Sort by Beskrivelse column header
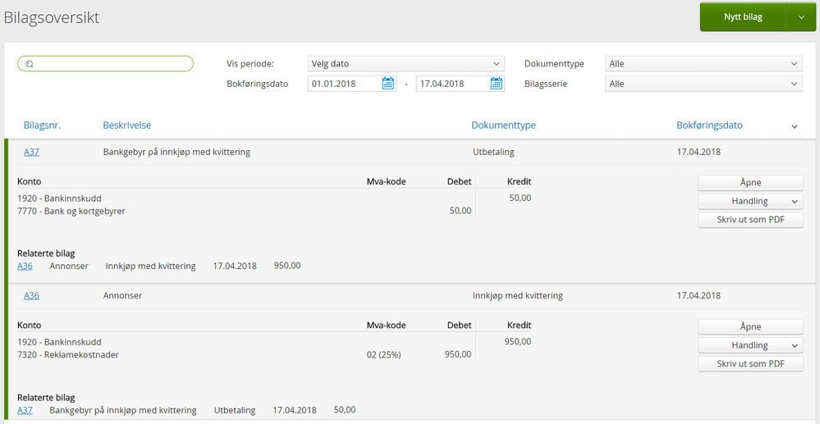This screenshot has height=424, width=820. pos(126,125)
